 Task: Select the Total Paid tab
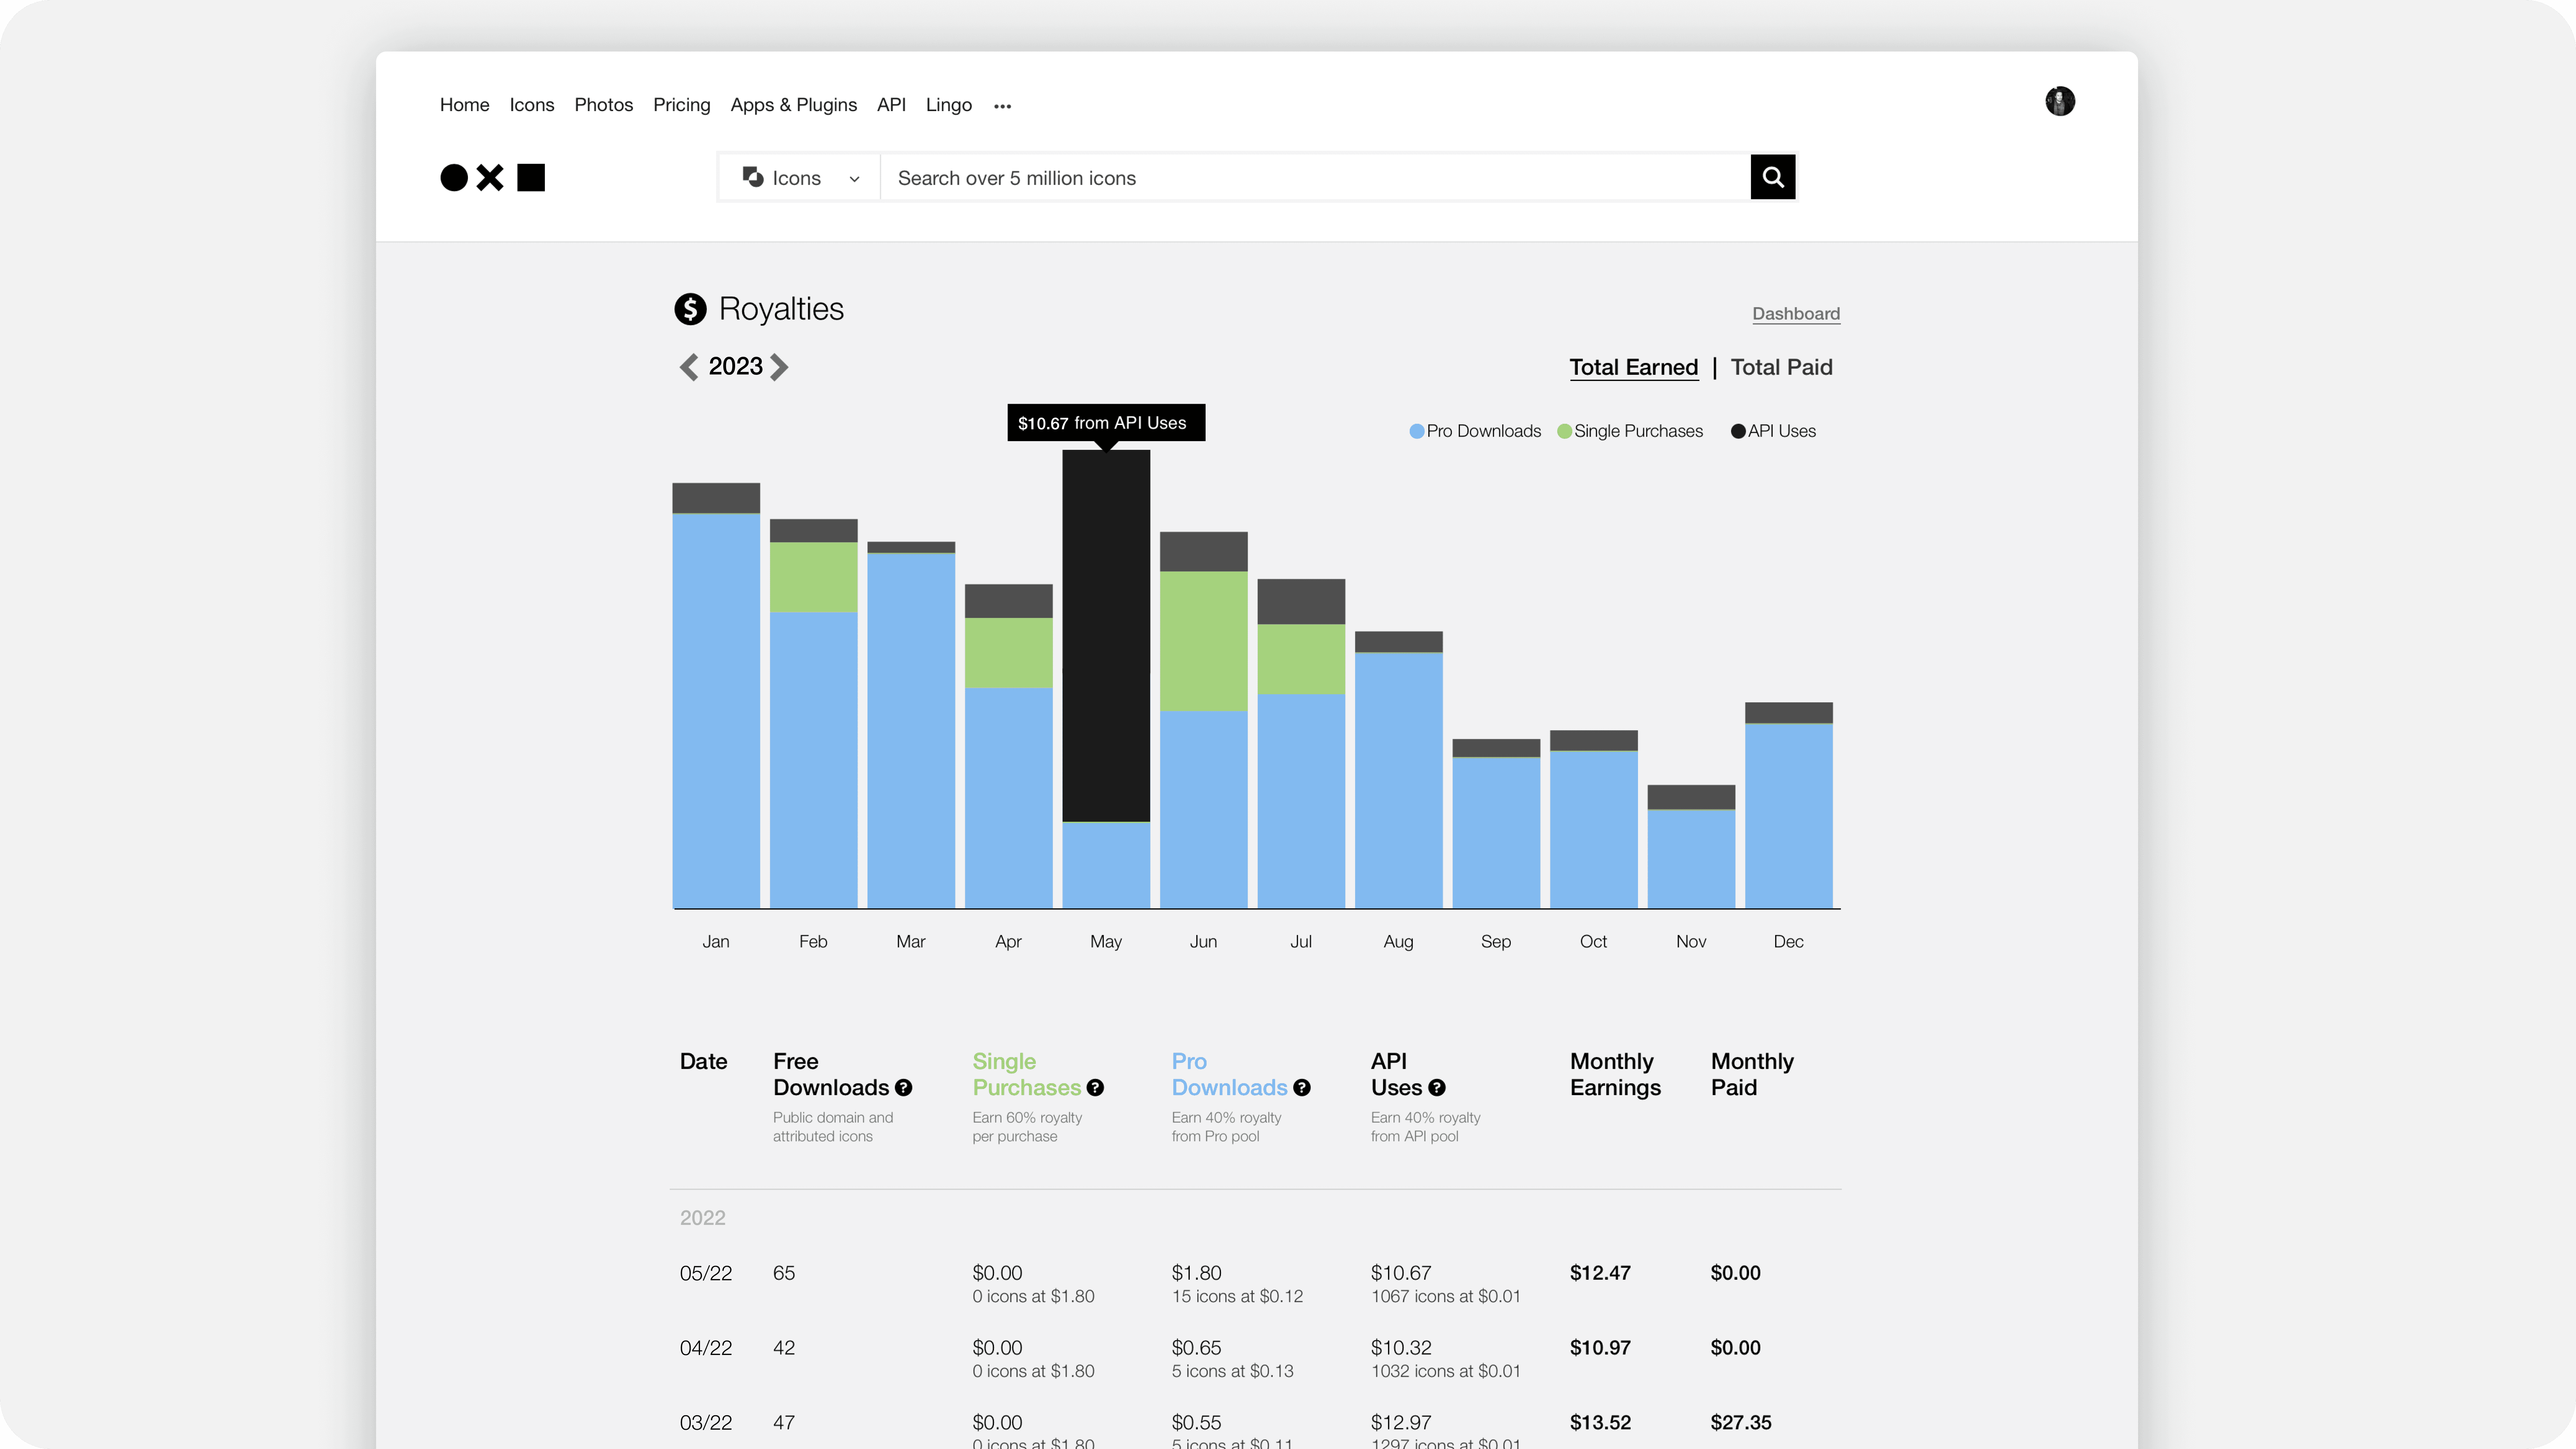coord(1780,366)
